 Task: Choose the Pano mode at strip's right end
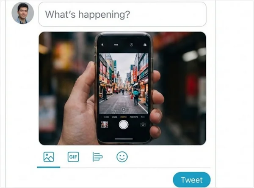tap(143, 117)
